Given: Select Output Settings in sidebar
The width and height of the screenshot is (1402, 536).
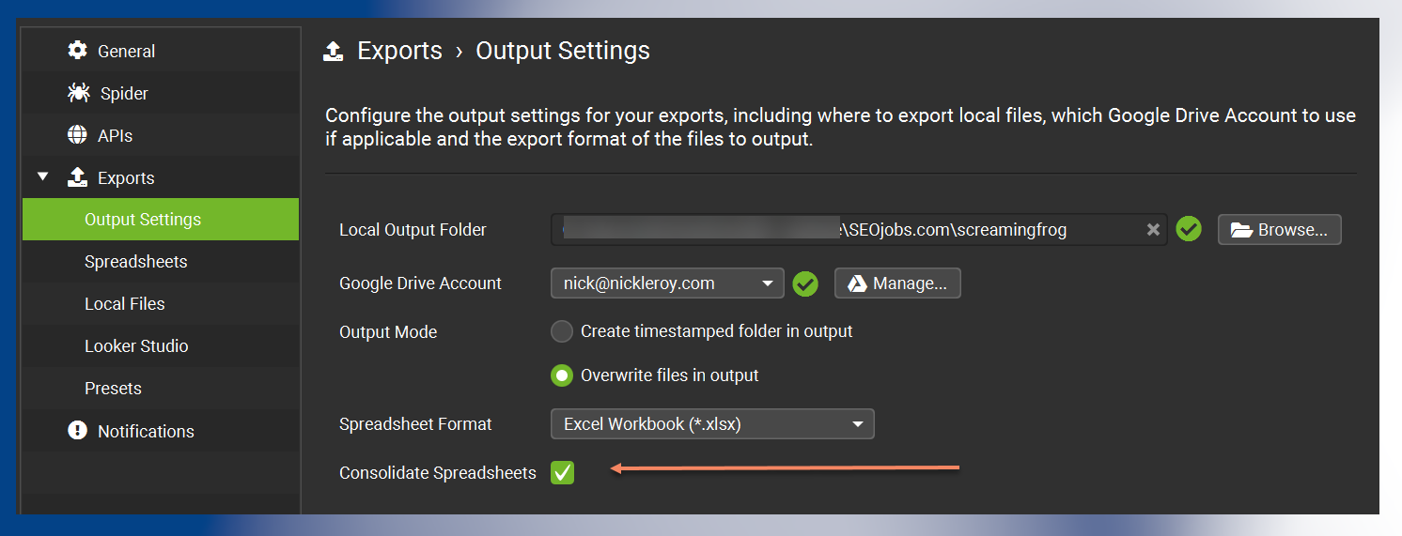Looking at the screenshot, I should [161, 220].
